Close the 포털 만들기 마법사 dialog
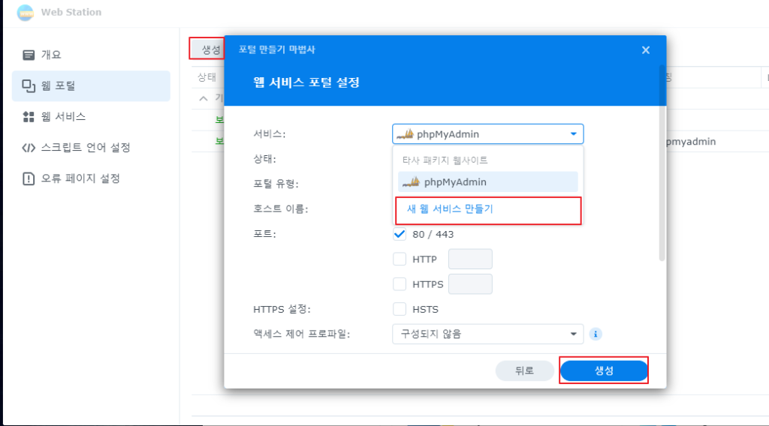Screen dimensions: 769x426 point(645,50)
